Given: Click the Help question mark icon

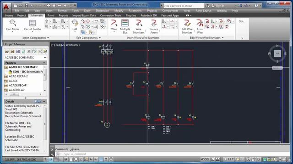Looking at the screenshot, I should [x=256, y=5].
